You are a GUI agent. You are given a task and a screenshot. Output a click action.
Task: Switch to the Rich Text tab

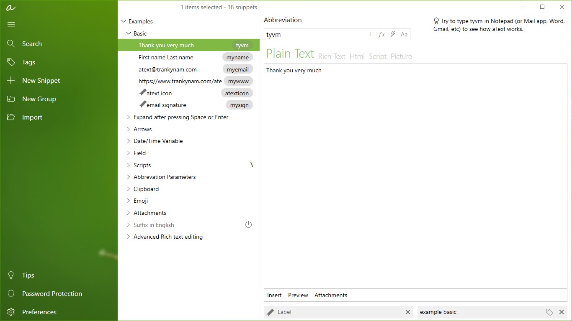332,56
